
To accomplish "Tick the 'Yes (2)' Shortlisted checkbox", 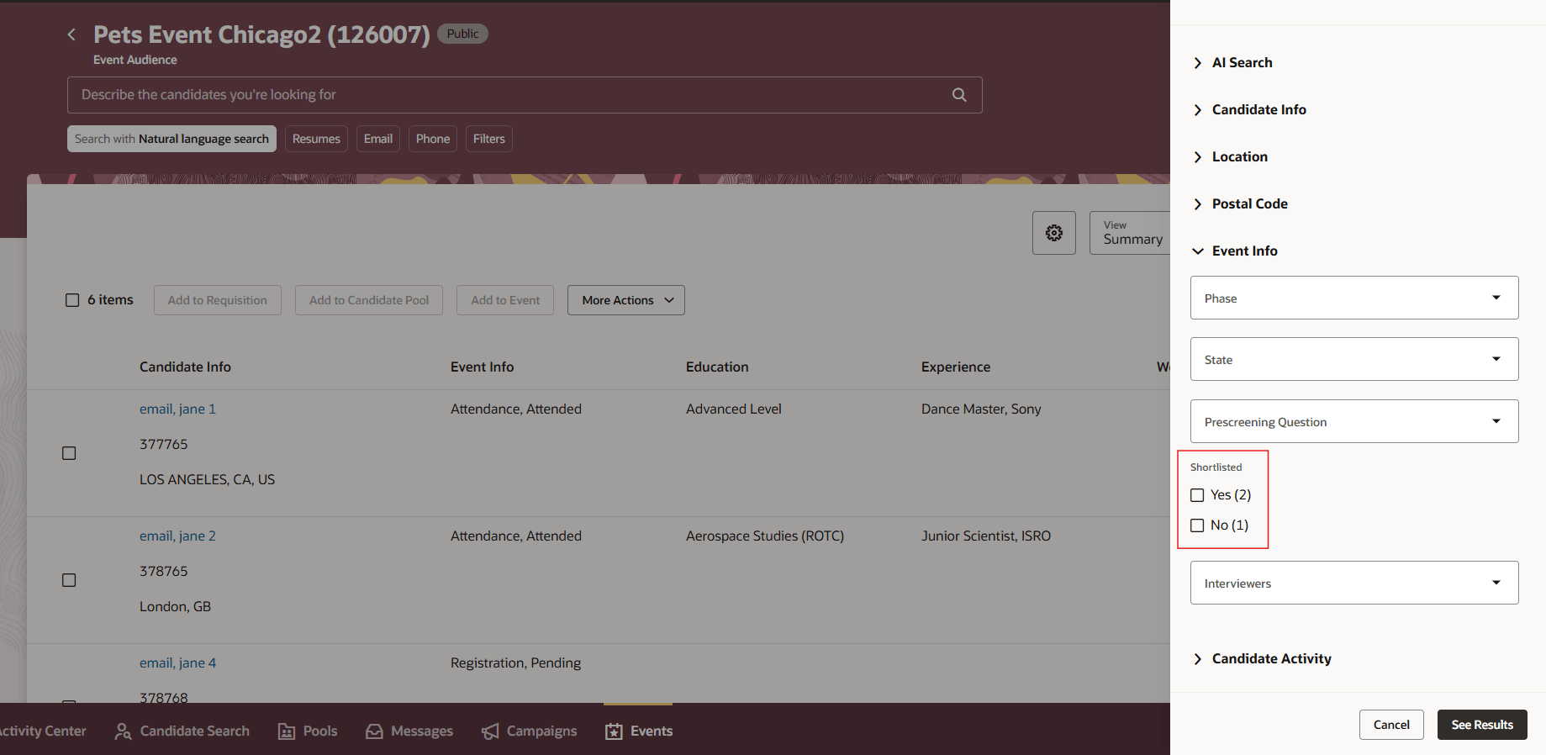I will tap(1197, 495).
